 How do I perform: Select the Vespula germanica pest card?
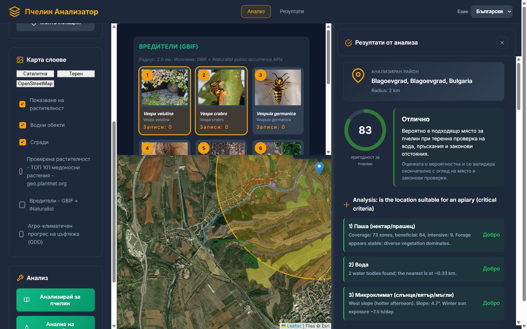pos(278,101)
